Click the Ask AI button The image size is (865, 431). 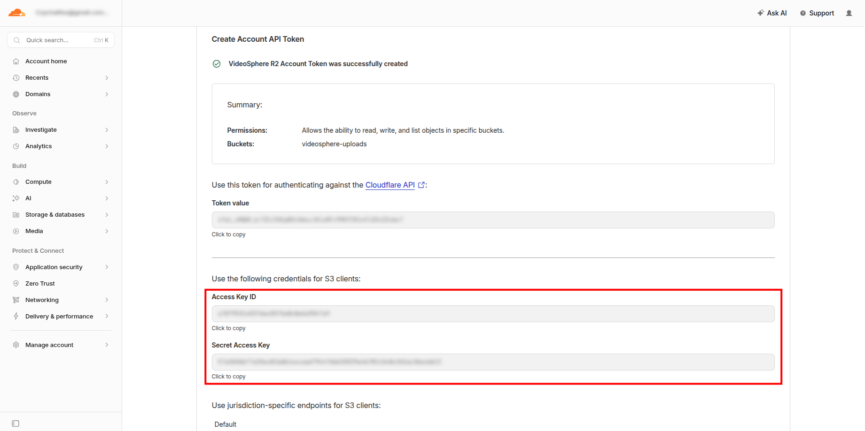pos(772,13)
